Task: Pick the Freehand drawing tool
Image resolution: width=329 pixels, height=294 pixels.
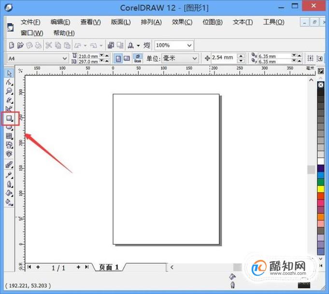Action: pyautogui.click(x=9, y=100)
